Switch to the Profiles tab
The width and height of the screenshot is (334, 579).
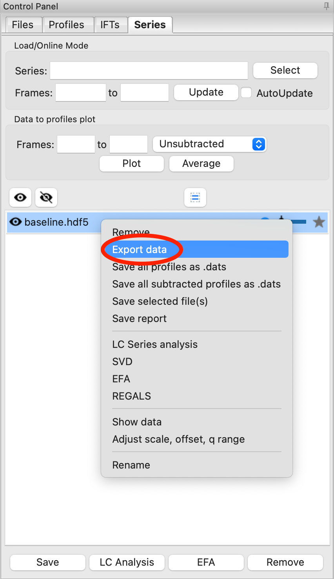[66, 25]
